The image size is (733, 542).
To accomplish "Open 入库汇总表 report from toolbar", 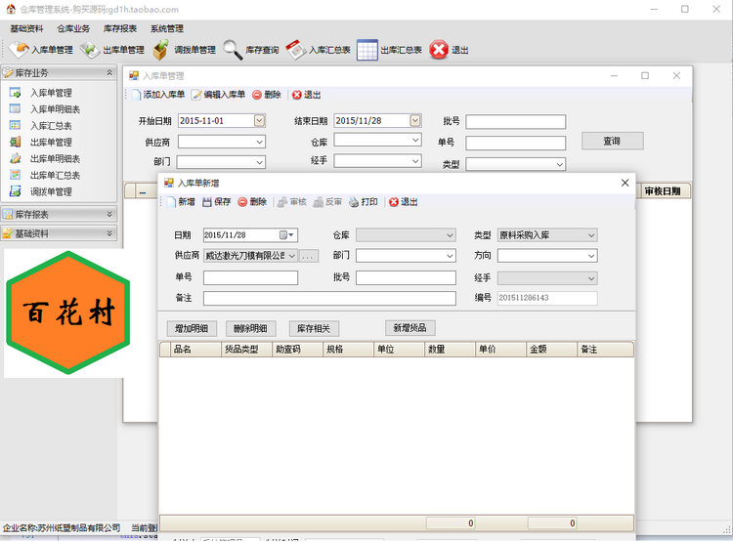I will (297, 50).
